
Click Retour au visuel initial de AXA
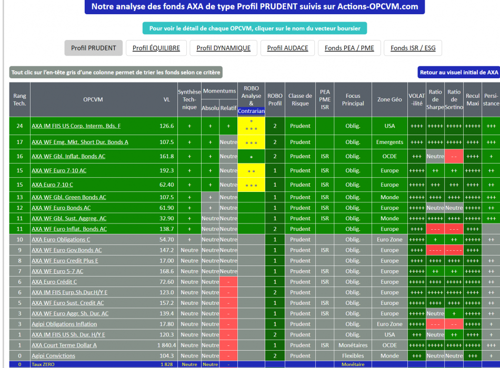click(459, 73)
